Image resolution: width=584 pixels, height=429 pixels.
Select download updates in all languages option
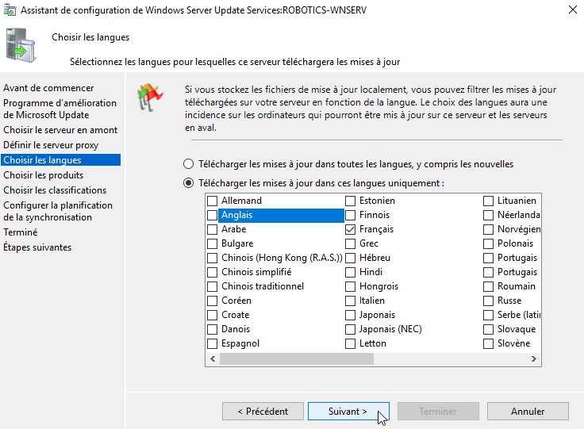coord(189,164)
